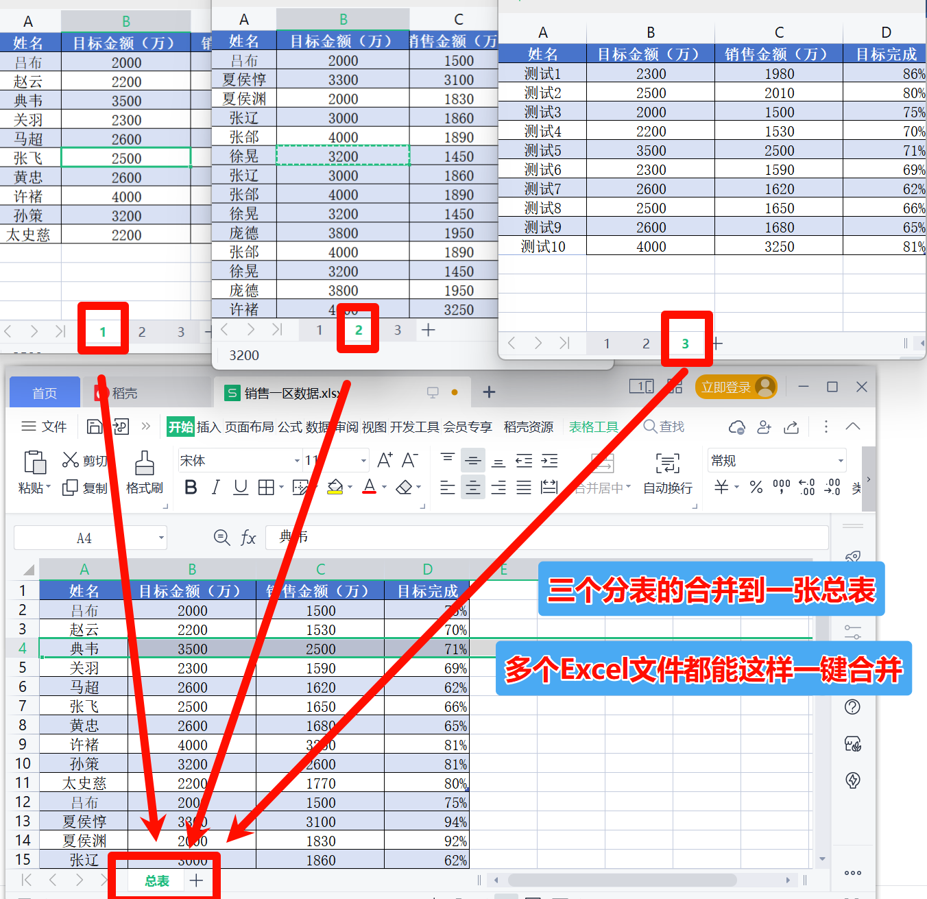Click the formula bar input field

[x=549, y=538]
